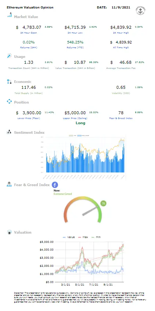Screen dimensions: 155x311
Task: Click the 'Economic' heading
Action: (22, 82)
